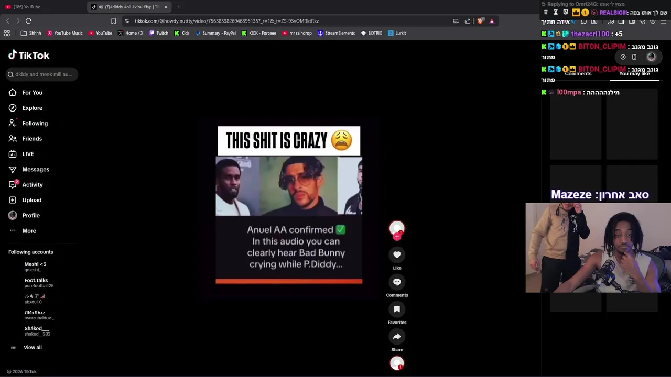Open the StreamElements bookmark
This screenshot has height=377, width=671.
337,33
